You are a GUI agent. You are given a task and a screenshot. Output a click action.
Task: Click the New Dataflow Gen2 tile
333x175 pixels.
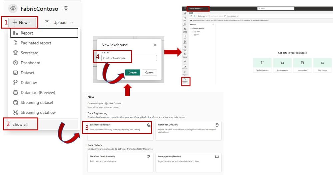click(262, 65)
